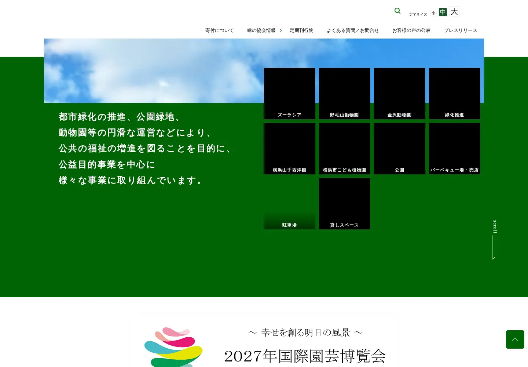Expand chevron next to 緑の協会情報
The image size is (528, 367).
click(280, 30)
